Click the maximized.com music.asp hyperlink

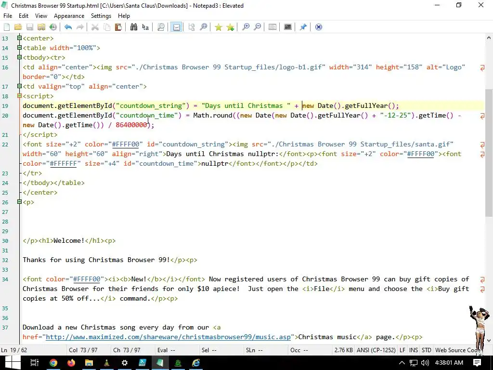[x=168, y=337]
